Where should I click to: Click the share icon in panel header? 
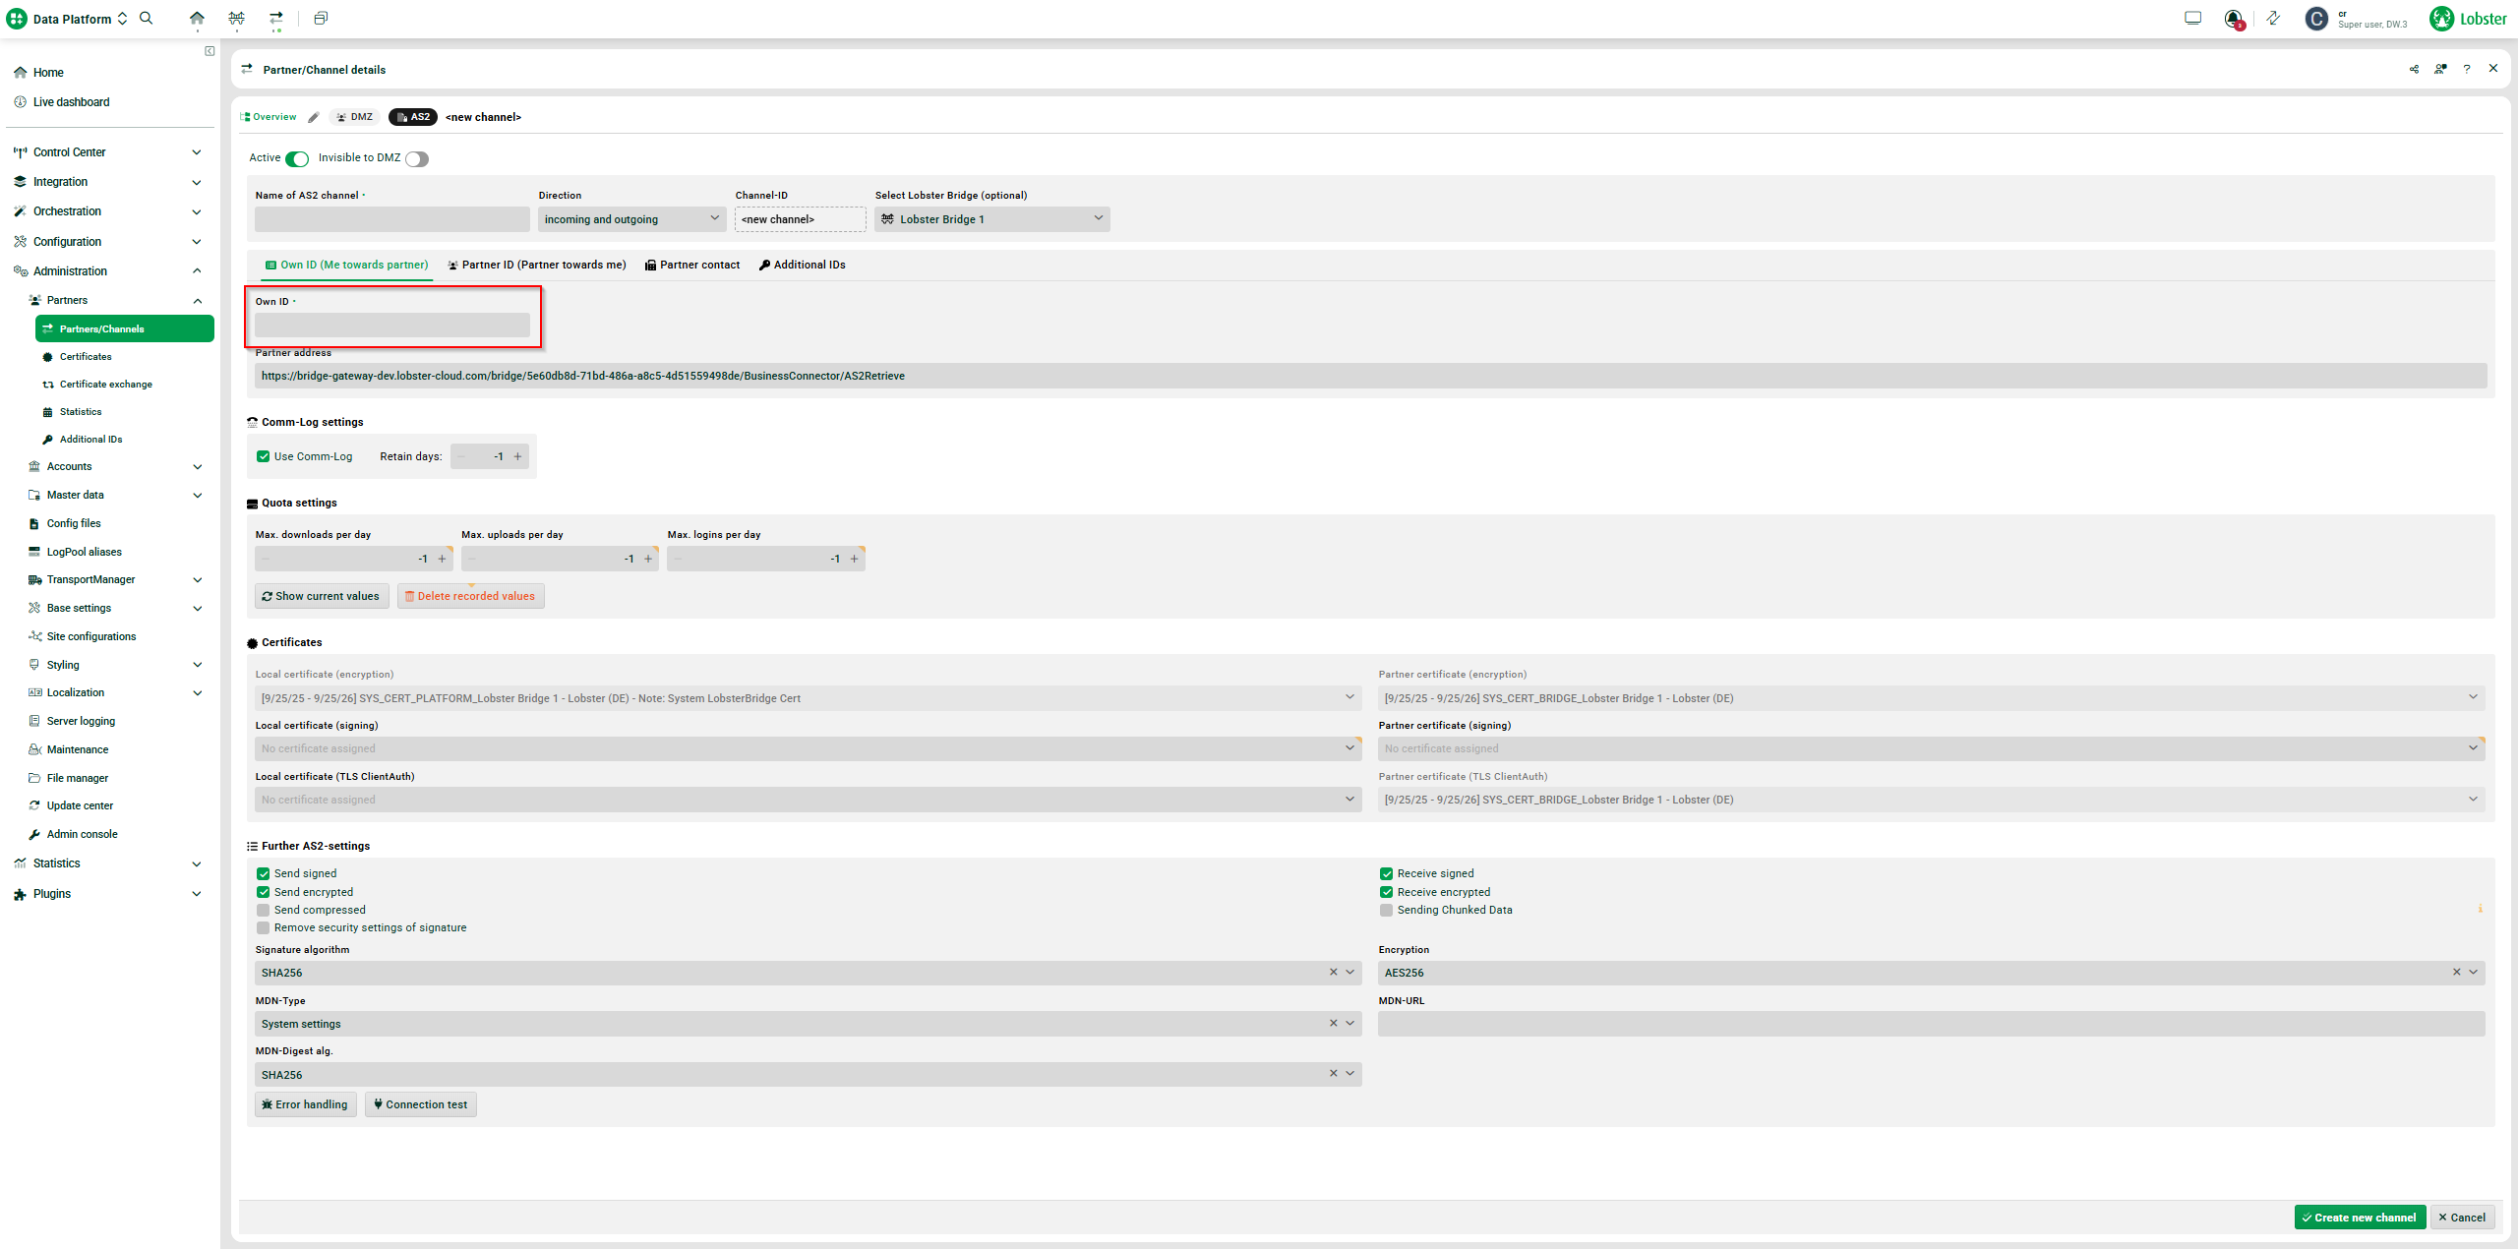[2414, 69]
